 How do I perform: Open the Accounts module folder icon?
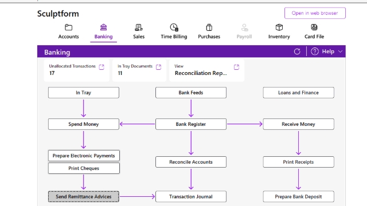68,27
